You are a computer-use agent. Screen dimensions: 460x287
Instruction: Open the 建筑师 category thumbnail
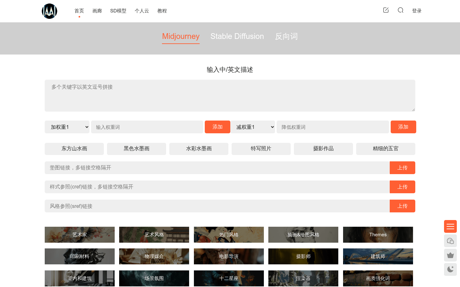click(x=378, y=256)
